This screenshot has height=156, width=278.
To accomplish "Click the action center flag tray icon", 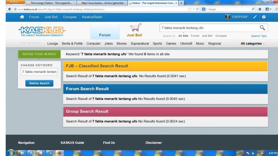I will click(x=248, y=153).
